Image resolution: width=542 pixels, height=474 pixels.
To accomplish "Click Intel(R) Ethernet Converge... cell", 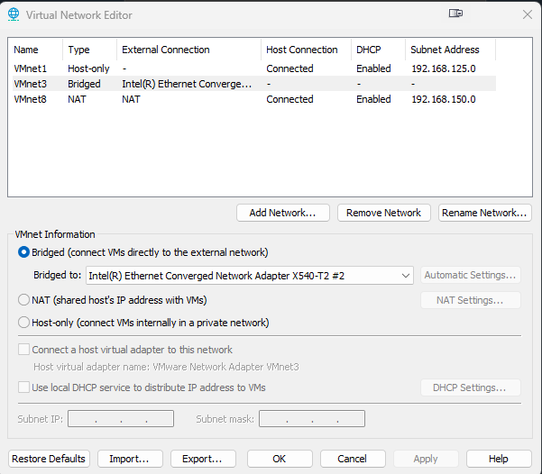I will point(187,84).
